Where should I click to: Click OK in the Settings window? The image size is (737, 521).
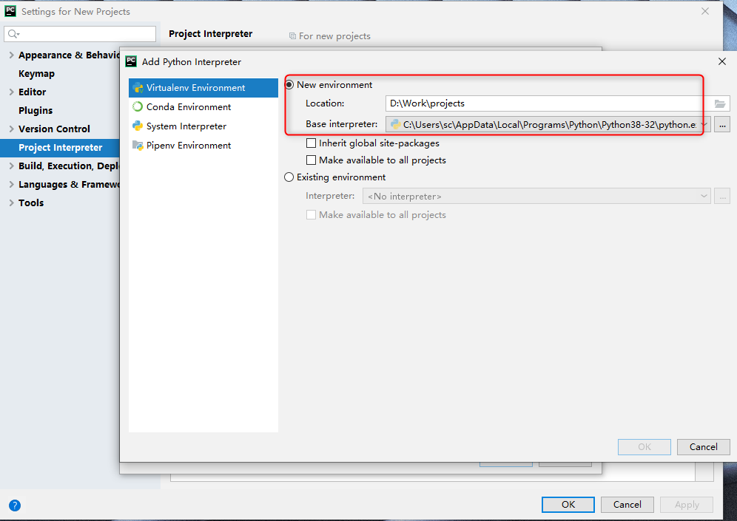tap(568, 505)
